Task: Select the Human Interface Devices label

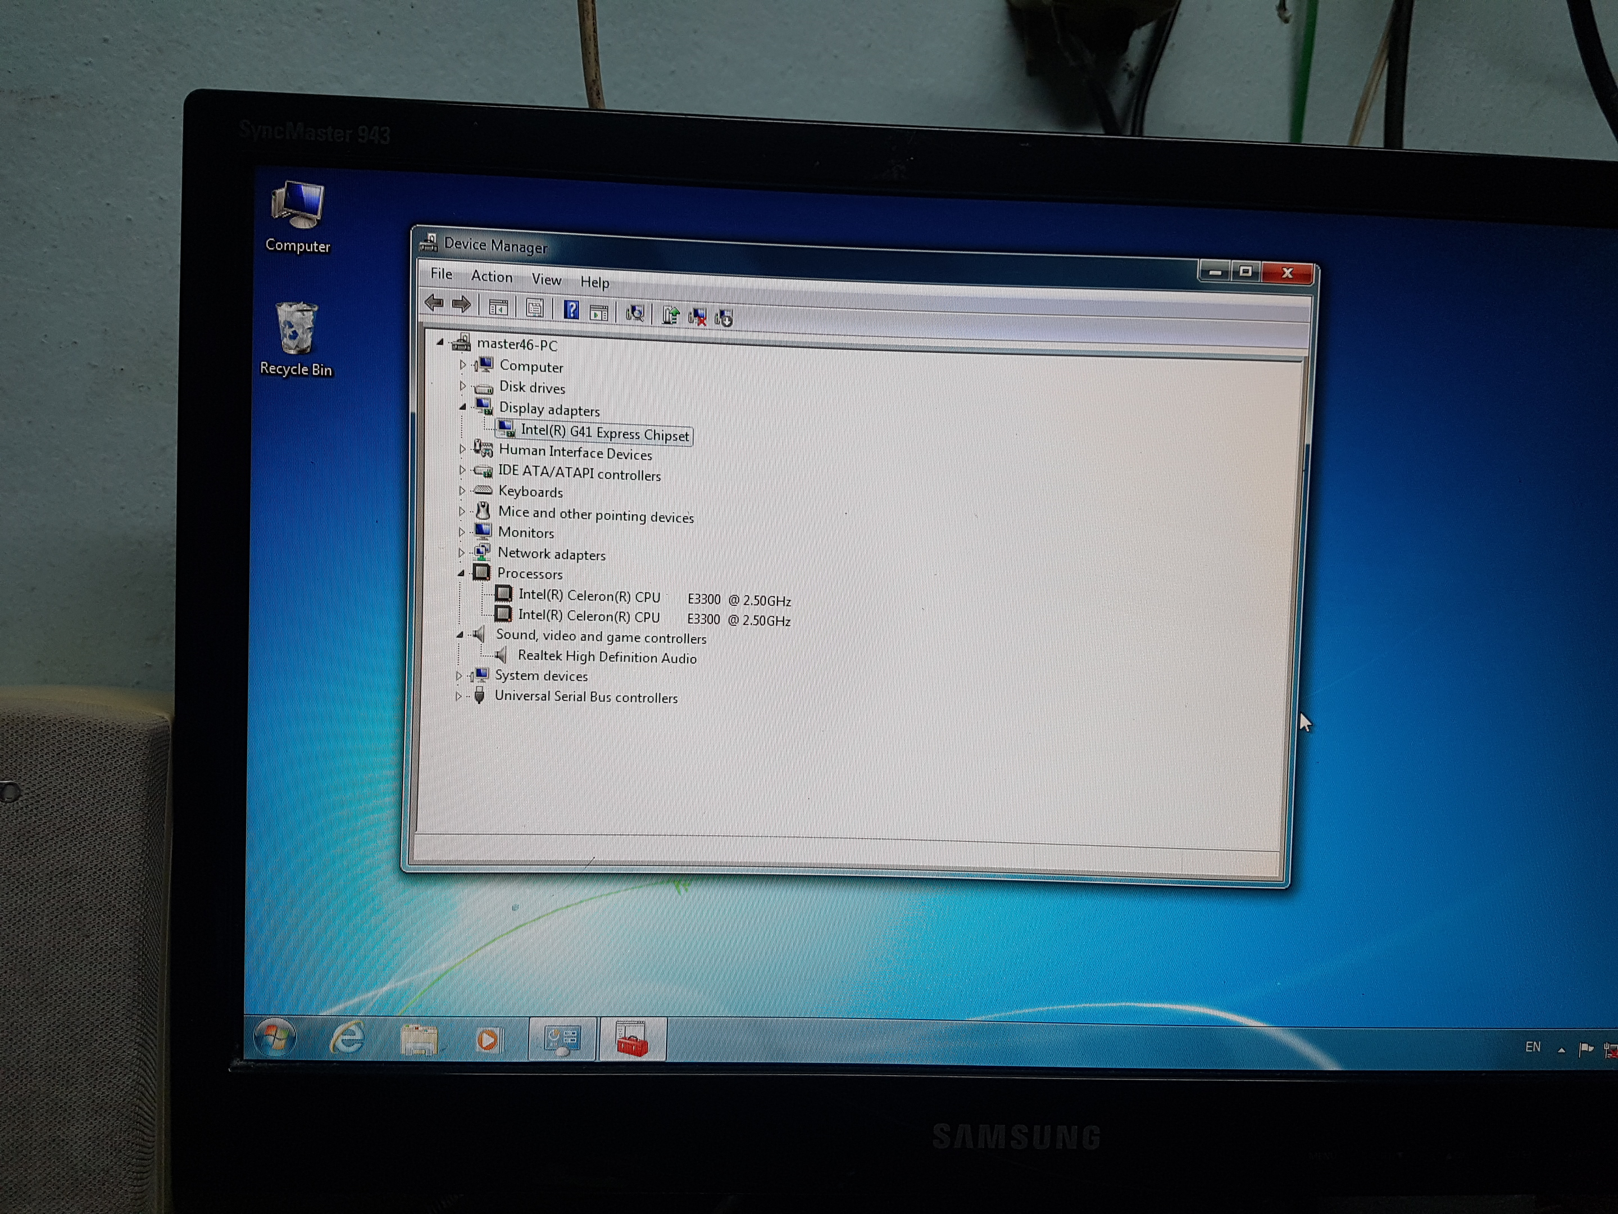Action: click(x=575, y=452)
